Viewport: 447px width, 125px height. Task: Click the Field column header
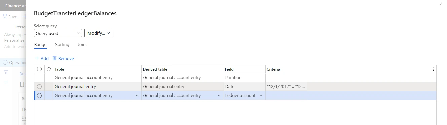tap(245, 69)
